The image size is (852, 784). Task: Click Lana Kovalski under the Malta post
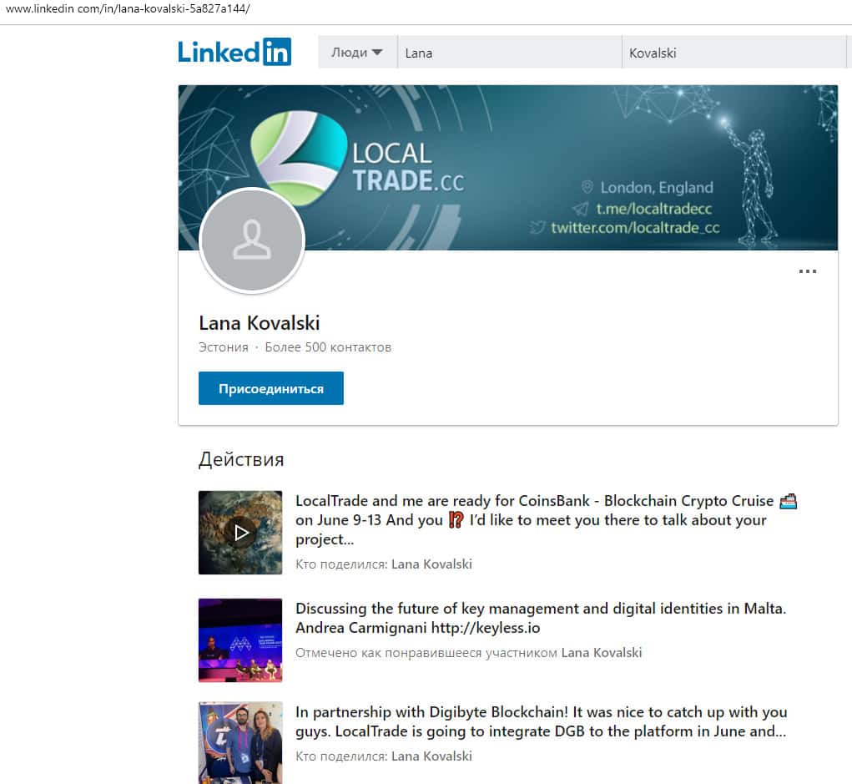pyautogui.click(x=602, y=653)
